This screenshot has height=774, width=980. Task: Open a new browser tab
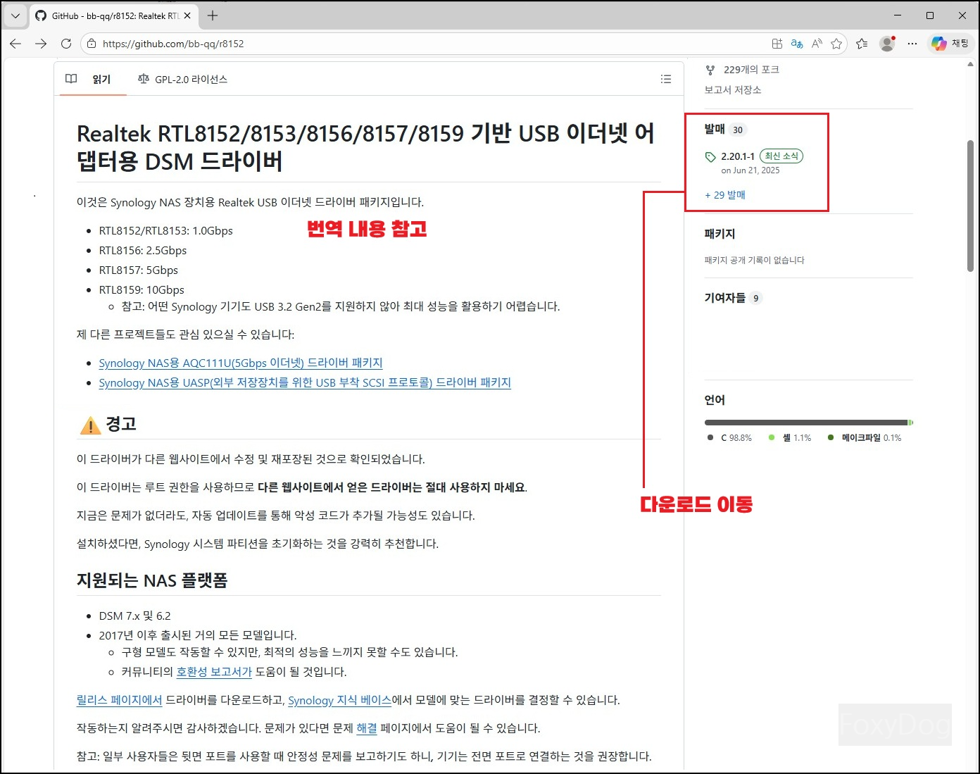click(213, 15)
